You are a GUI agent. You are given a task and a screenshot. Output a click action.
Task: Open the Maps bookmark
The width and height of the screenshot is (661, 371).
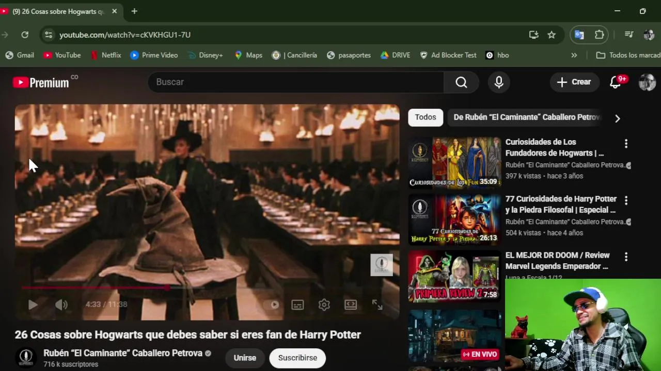tap(248, 55)
